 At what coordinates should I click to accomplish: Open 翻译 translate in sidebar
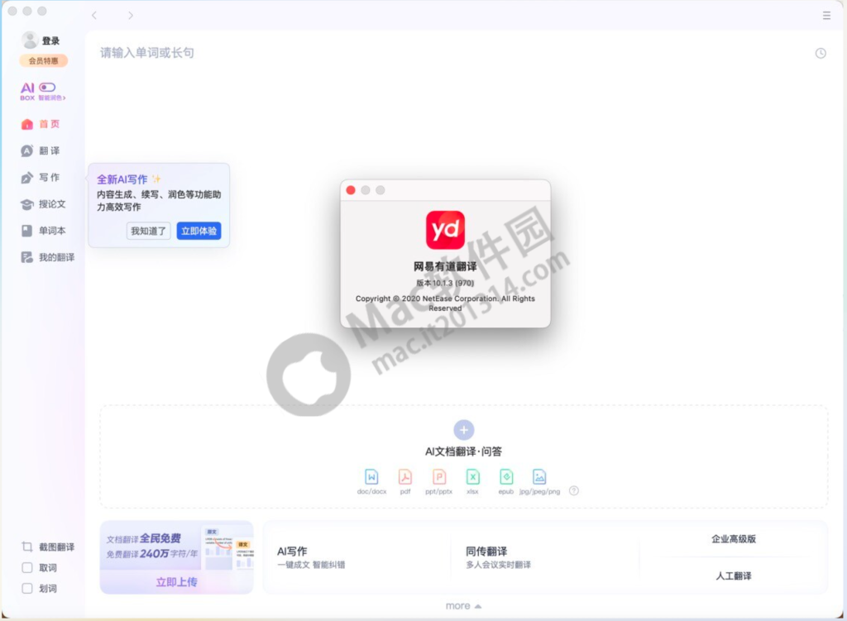tap(41, 150)
